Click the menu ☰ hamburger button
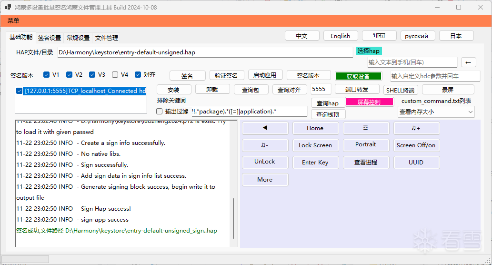This screenshot has height=265, width=492. coord(366,128)
